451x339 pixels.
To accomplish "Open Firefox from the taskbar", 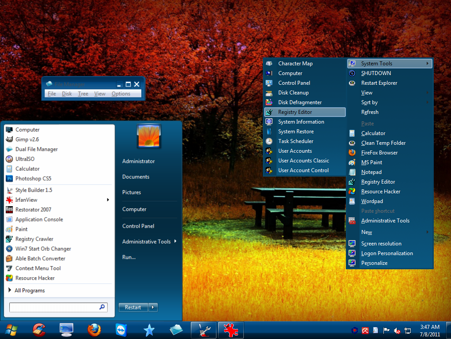I will pos(93,330).
